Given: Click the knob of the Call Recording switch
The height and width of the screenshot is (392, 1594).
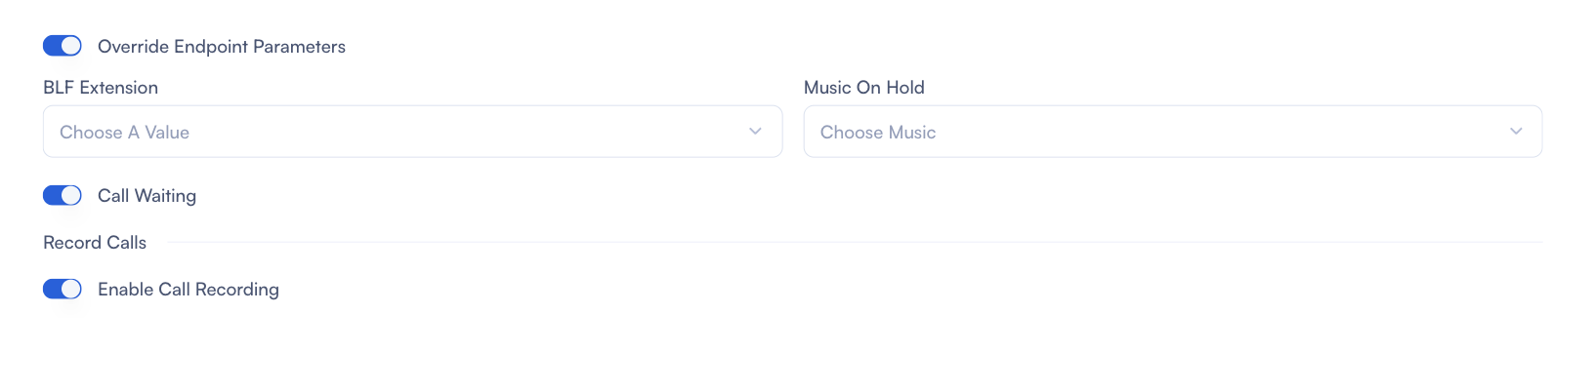Looking at the screenshot, I should coord(71,289).
